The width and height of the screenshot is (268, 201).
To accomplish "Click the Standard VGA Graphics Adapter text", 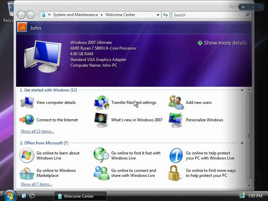I will pos(98,60).
